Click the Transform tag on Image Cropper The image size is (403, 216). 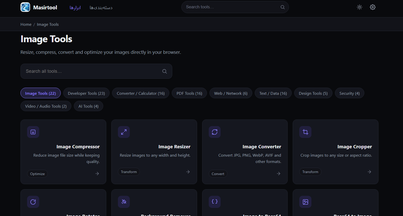coord(310,172)
